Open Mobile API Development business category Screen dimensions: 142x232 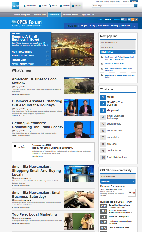pyautogui.click(x=119, y=216)
